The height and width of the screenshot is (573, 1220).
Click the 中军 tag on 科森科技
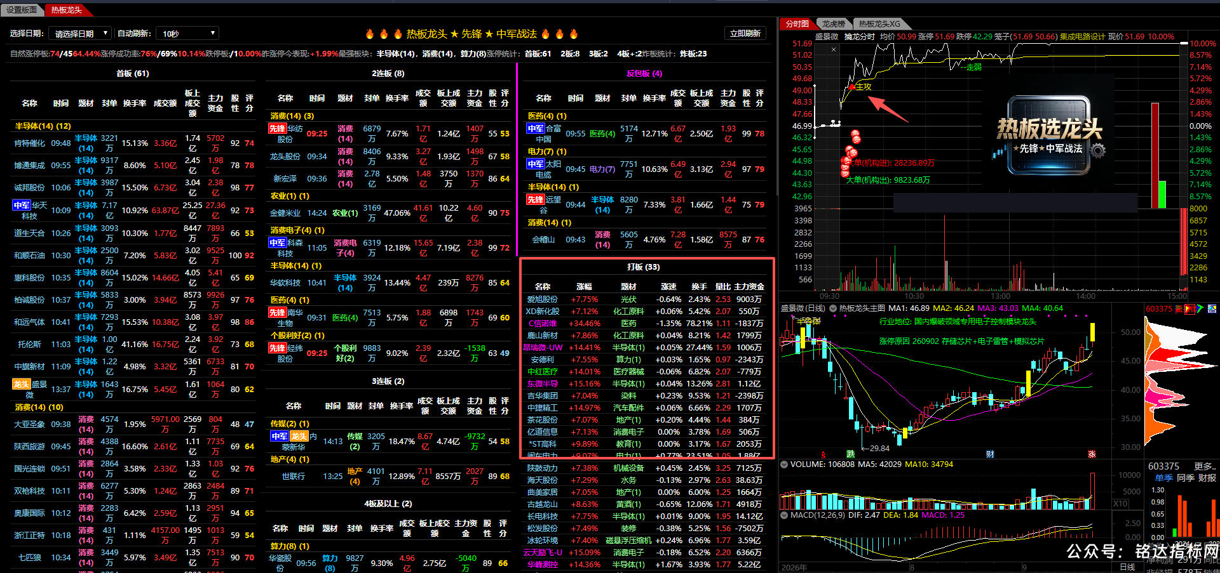277,242
